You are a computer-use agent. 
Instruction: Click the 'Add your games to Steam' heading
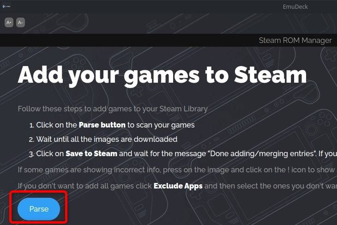(x=162, y=74)
